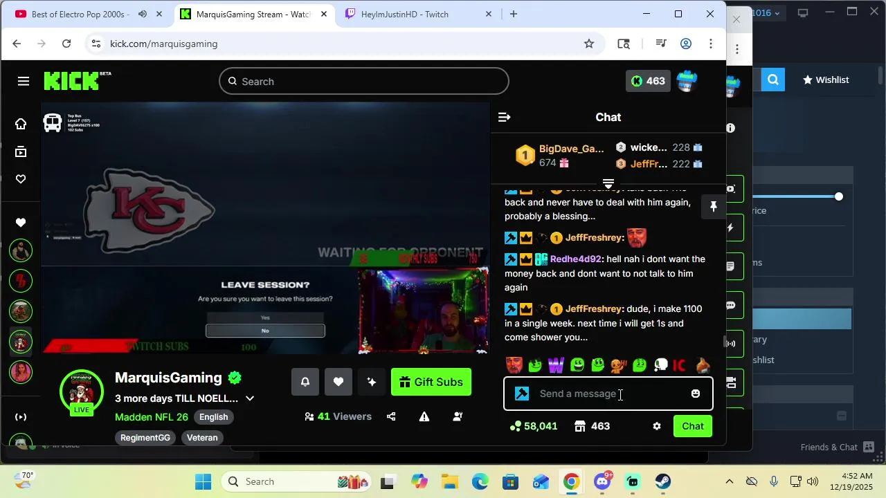Open JeffFr... third gifter entry
Viewport: 886px width, 498px height.
(659, 164)
